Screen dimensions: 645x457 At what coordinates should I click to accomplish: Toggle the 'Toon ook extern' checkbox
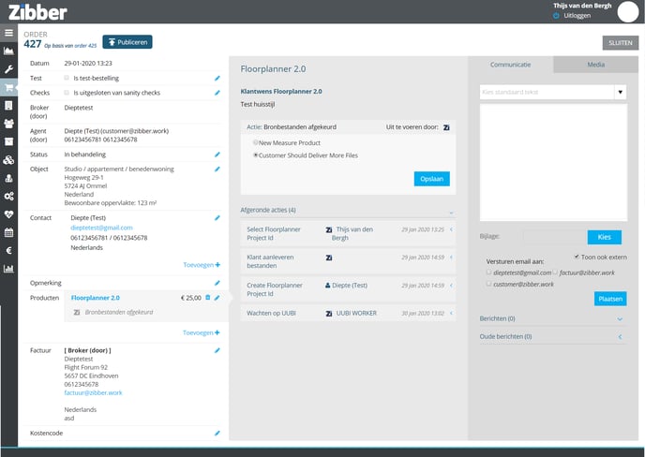pyautogui.click(x=576, y=256)
